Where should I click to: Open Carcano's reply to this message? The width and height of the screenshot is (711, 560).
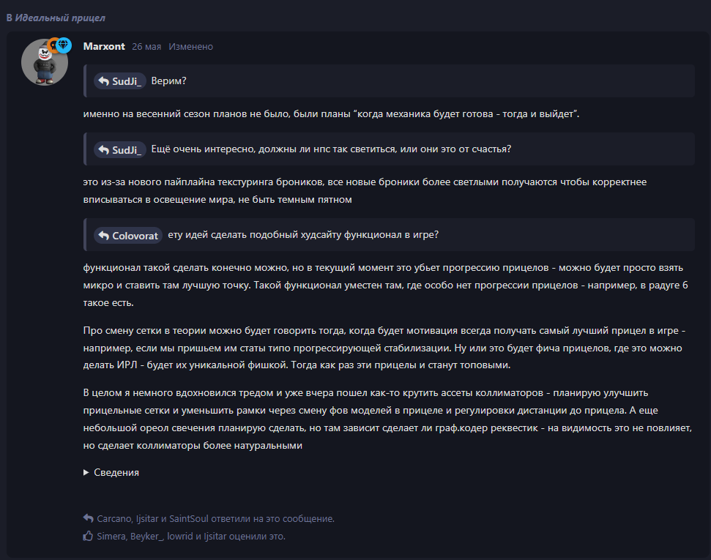click(x=114, y=518)
